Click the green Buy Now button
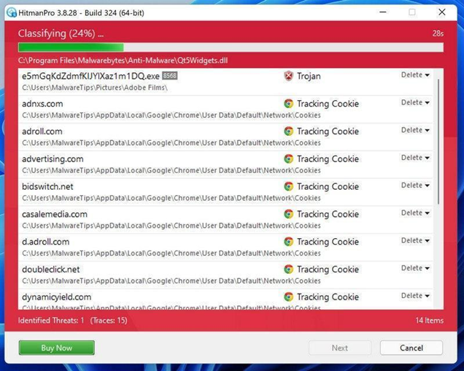Screen dimensions: 464x371 point(56,348)
